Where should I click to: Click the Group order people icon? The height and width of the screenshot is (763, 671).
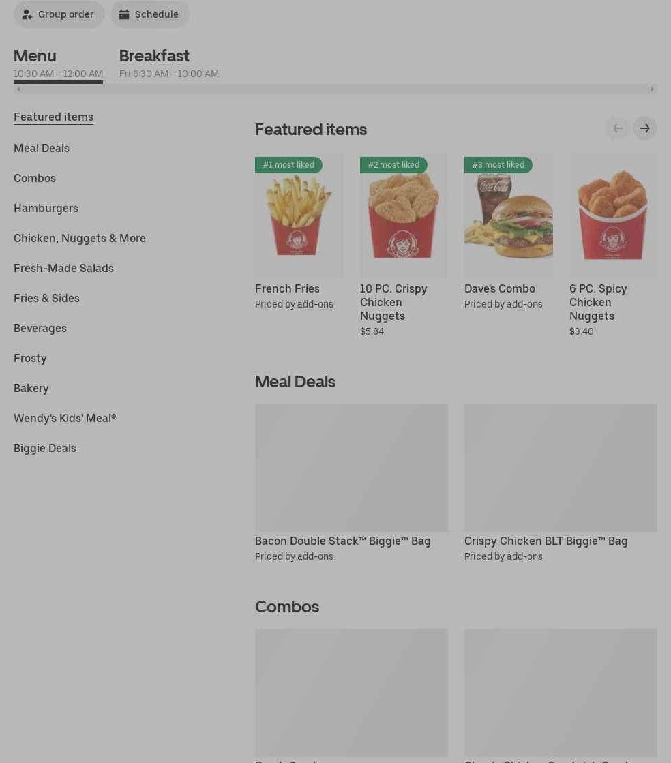pos(27,14)
